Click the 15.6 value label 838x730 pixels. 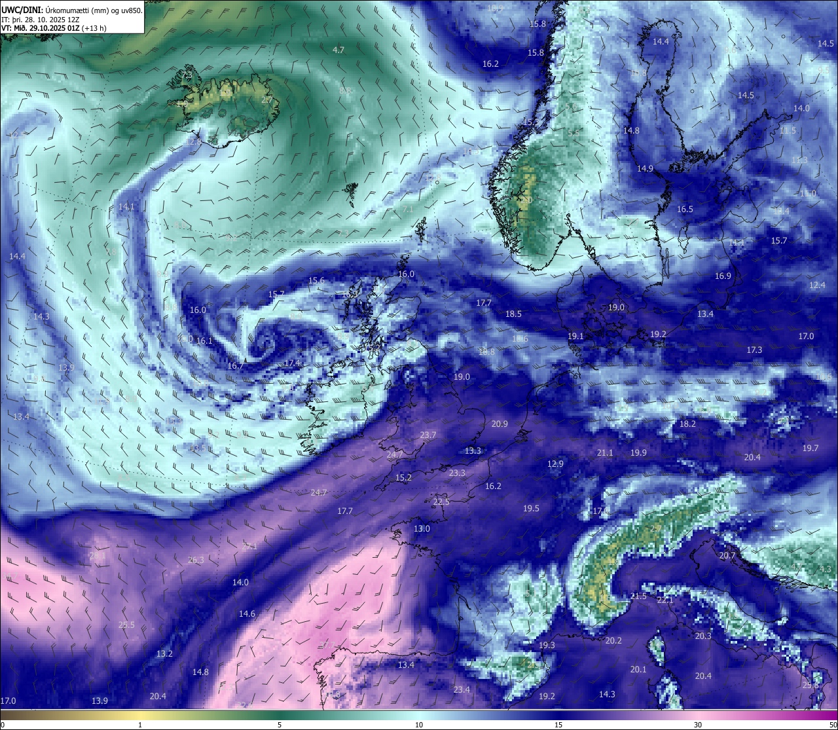click(x=316, y=280)
